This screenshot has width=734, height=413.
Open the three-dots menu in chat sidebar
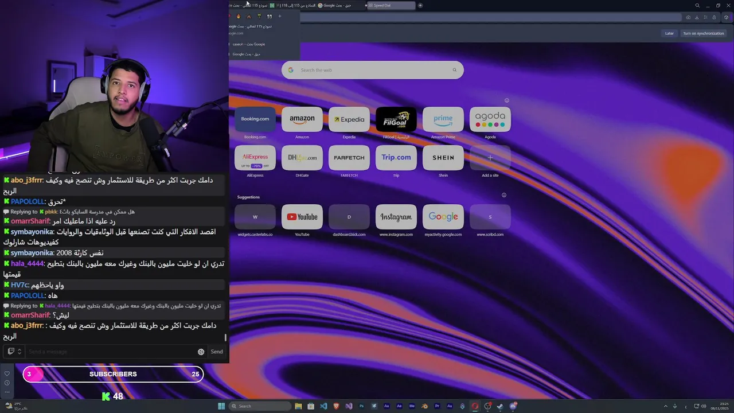tap(7, 392)
